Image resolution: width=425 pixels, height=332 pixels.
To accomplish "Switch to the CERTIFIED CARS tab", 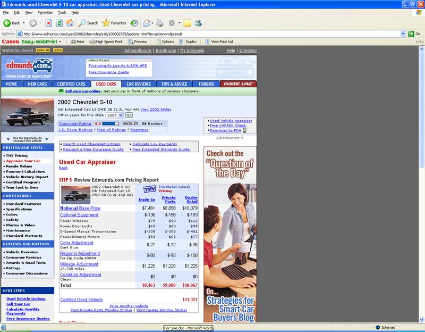I will click(71, 84).
